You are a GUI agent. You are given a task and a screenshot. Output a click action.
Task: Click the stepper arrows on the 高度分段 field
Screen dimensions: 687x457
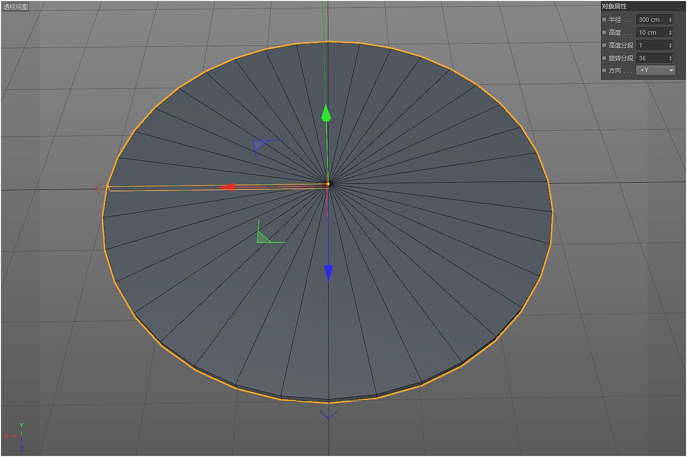pyautogui.click(x=670, y=45)
